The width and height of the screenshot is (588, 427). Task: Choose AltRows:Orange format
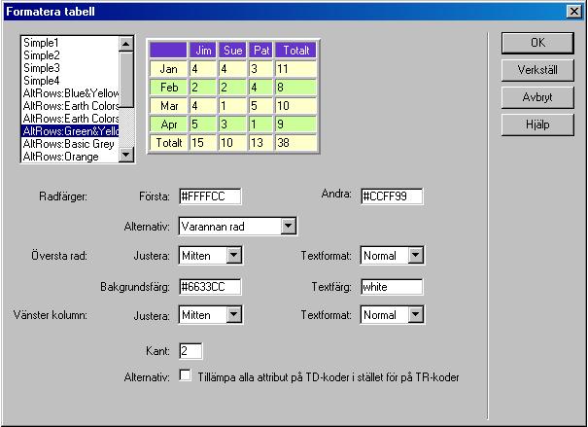click(x=70, y=157)
